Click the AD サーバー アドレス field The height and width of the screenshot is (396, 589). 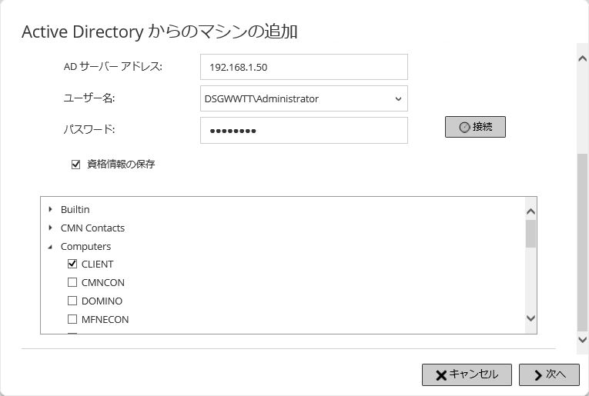(304, 67)
